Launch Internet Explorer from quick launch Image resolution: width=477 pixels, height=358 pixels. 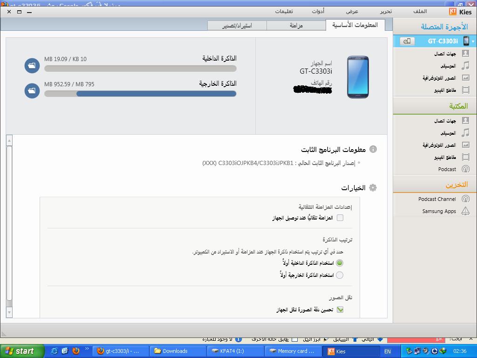click(x=55, y=351)
